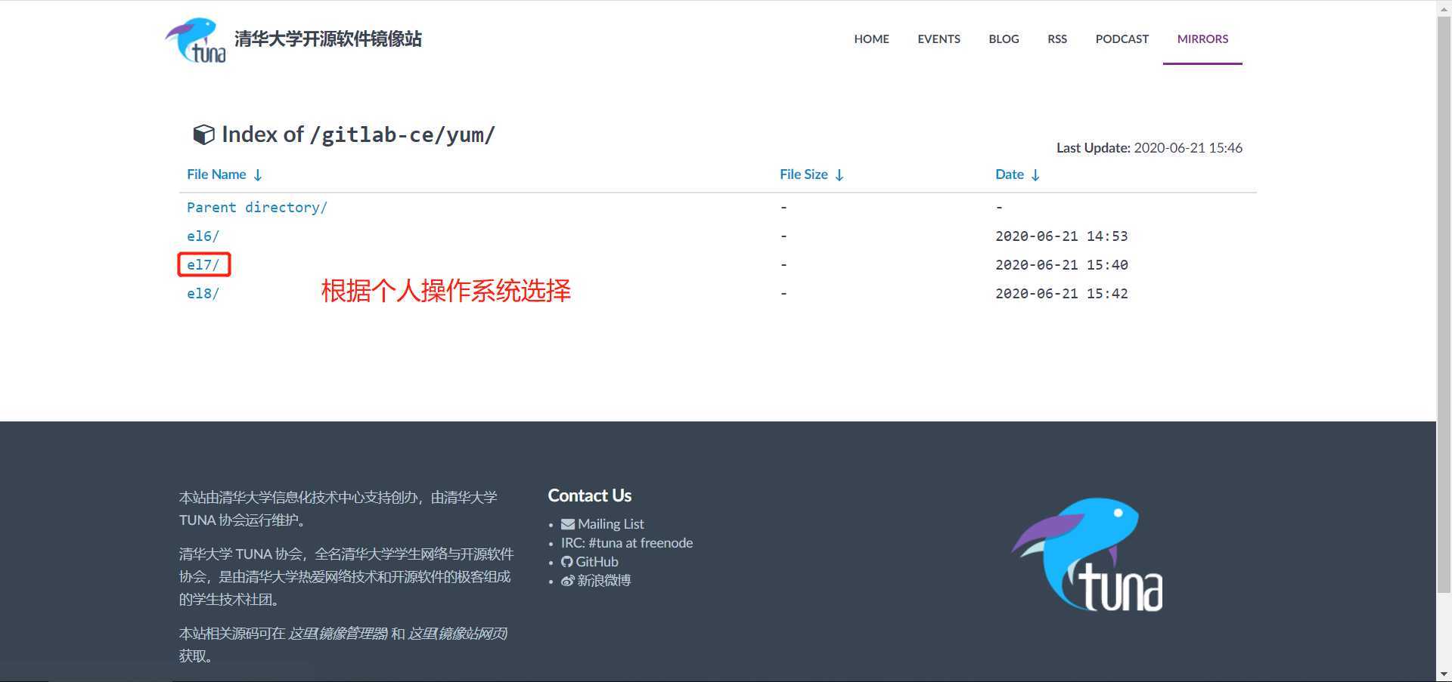Open the el7/ directory
Viewport: 1452px width, 682px height.
(x=203, y=265)
